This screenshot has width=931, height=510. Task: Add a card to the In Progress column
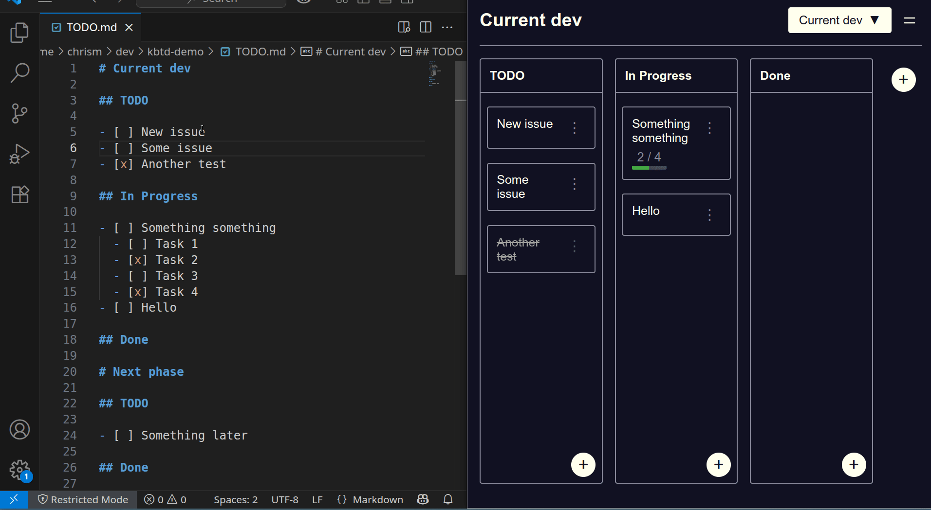719,465
